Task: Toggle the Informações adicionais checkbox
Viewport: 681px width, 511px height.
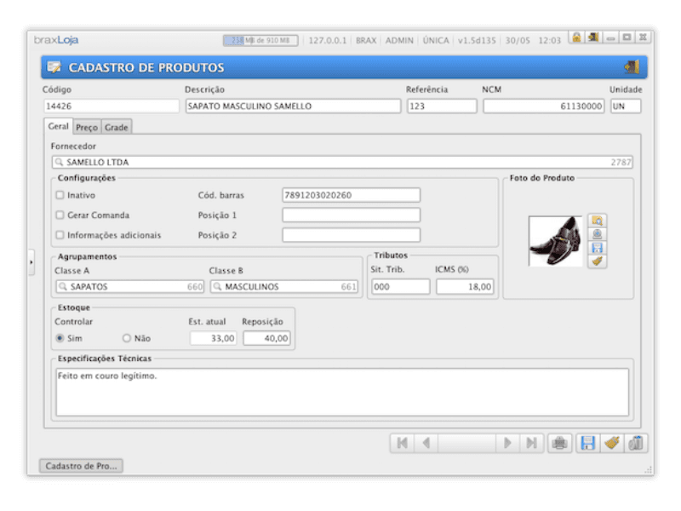Action: (60, 235)
